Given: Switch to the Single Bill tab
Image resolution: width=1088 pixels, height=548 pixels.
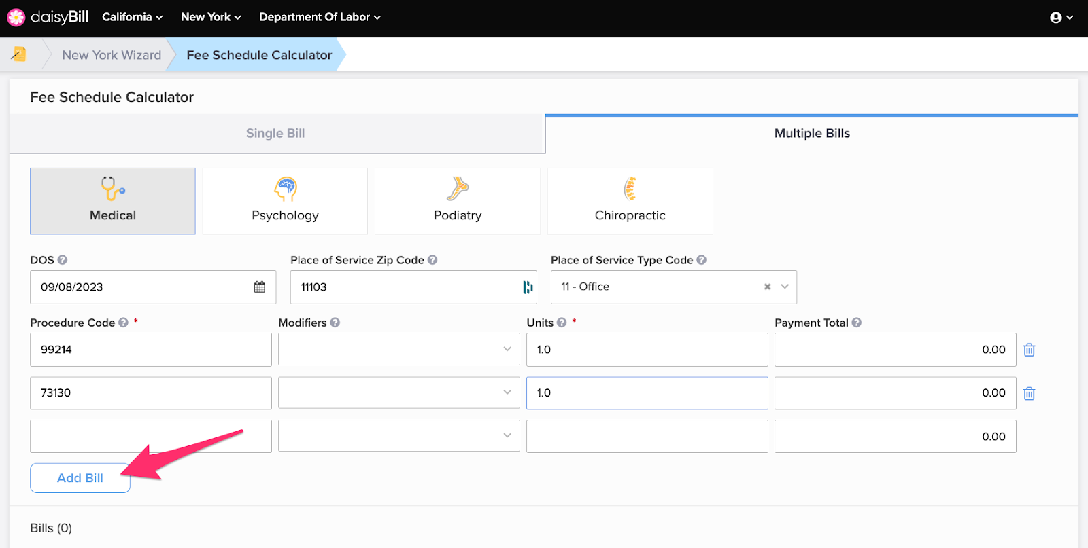Looking at the screenshot, I should pyautogui.click(x=276, y=134).
